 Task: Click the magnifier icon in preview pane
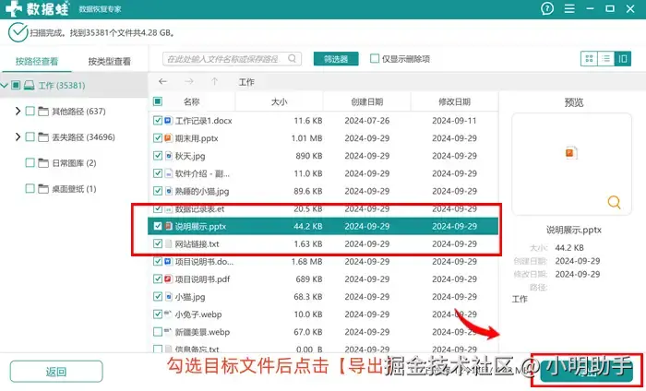[x=614, y=202]
